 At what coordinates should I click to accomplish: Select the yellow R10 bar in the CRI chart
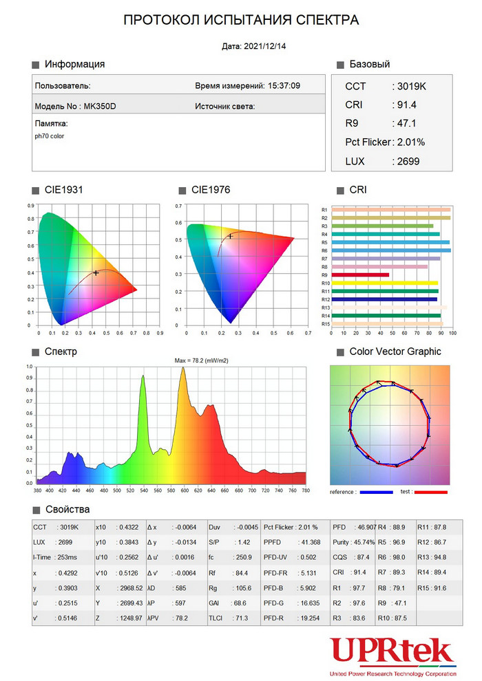[x=385, y=283]
